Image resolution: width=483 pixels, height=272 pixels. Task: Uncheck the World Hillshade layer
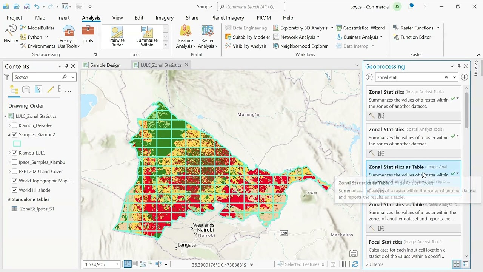coord(15,190)
